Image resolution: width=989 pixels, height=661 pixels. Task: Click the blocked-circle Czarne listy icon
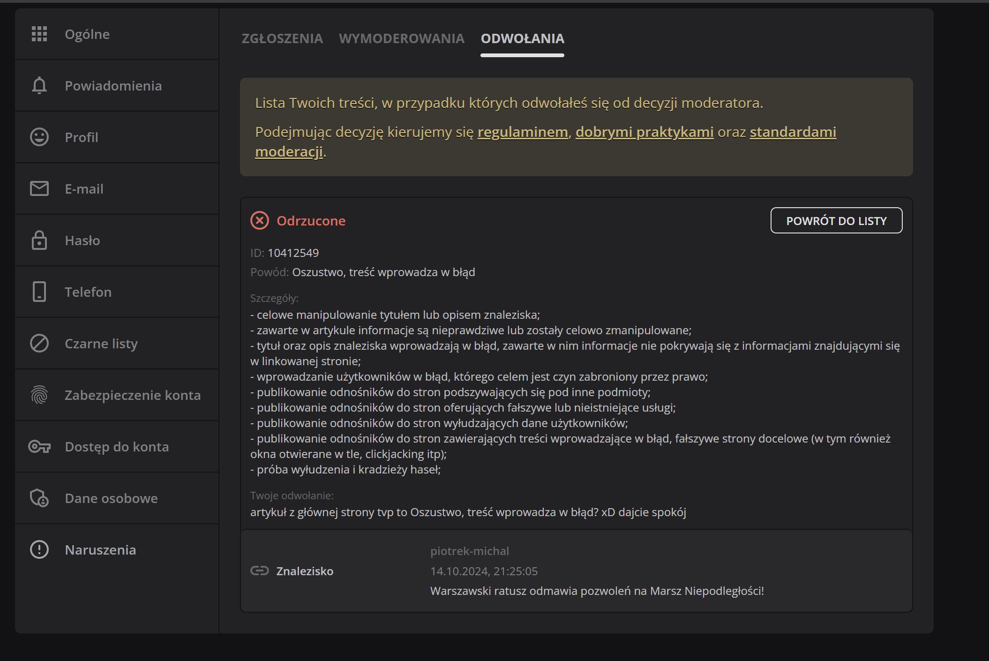[39, 343]
